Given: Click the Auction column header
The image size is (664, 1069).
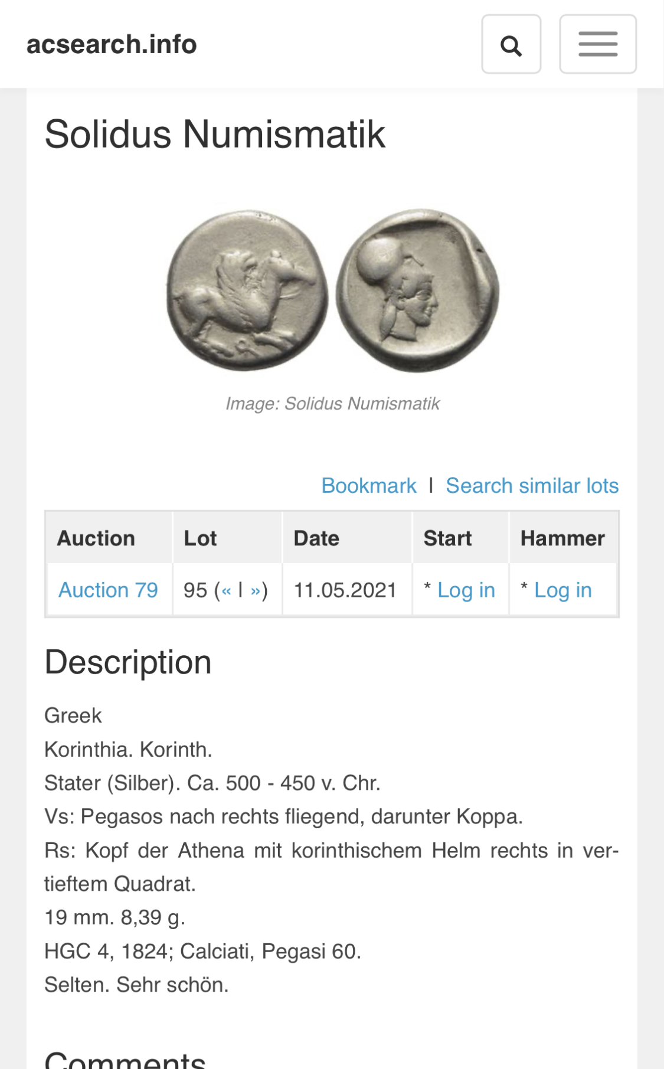Looking at the screenshot, I should coord(96,538).
